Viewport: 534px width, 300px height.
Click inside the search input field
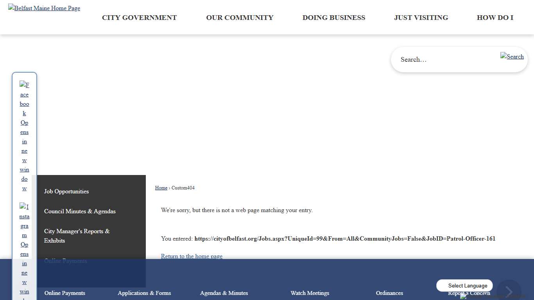click(x=442, y=59)
